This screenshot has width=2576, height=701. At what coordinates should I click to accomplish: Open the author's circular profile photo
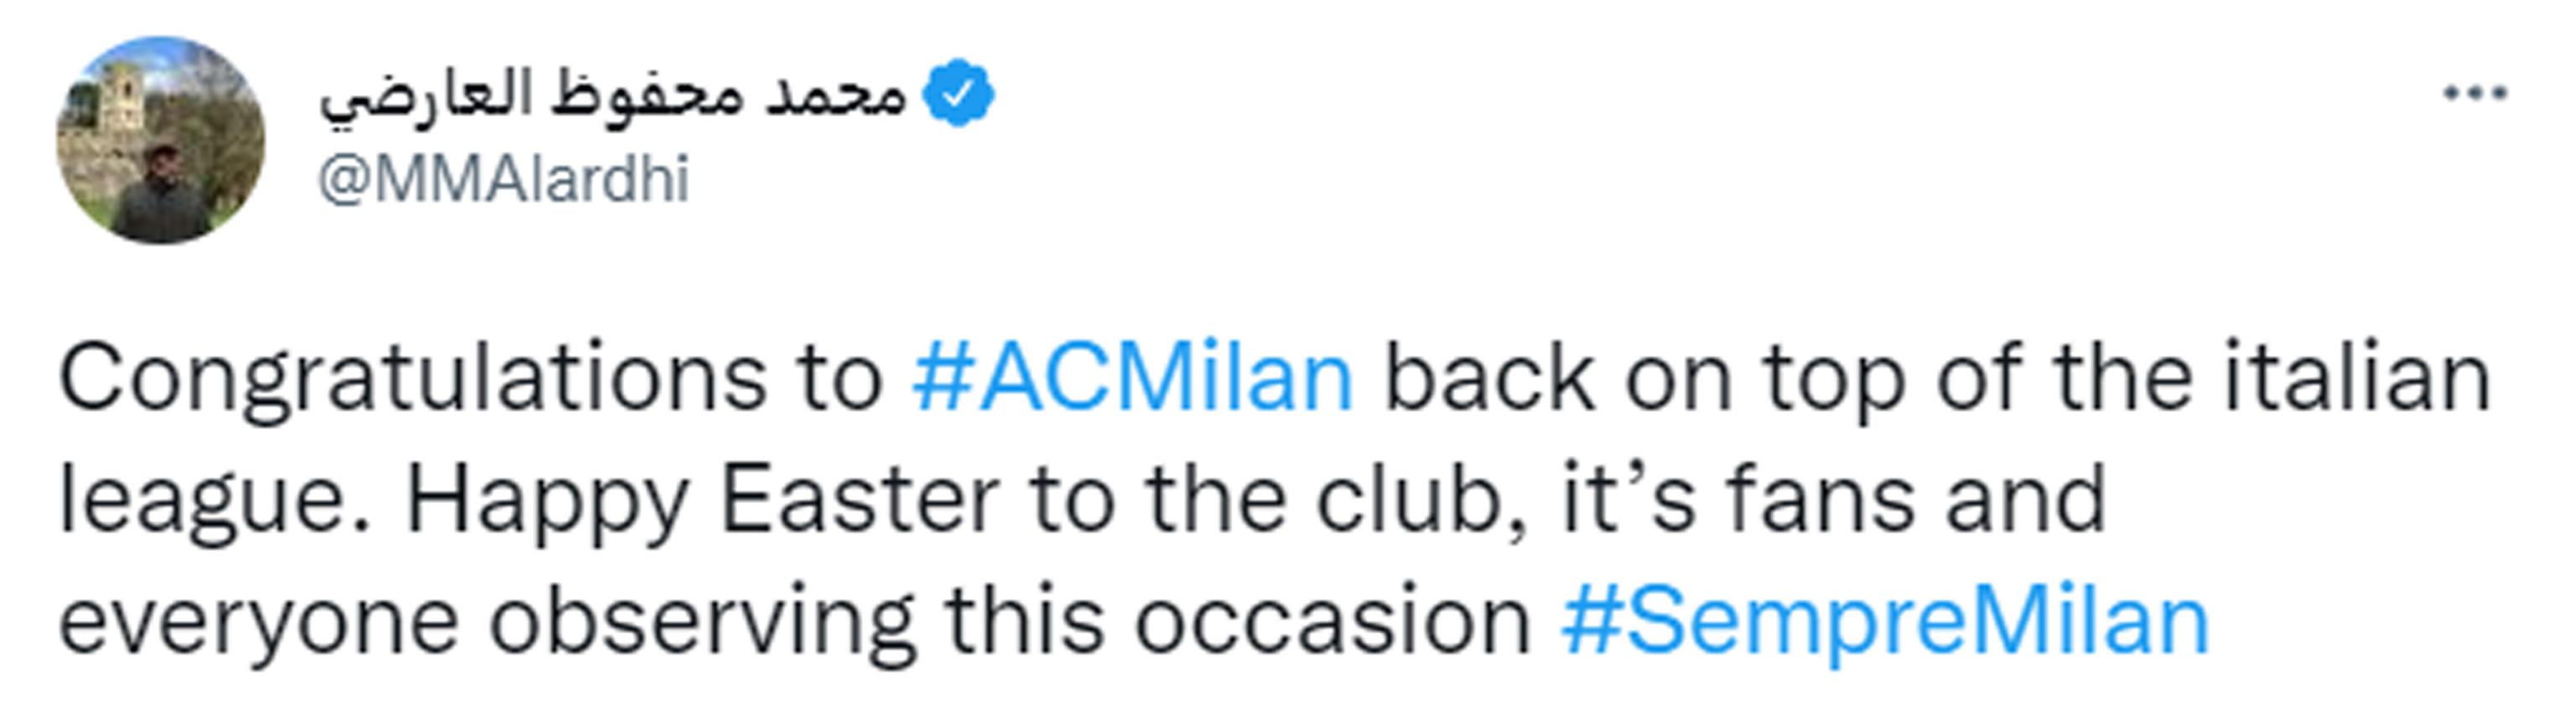160,140
